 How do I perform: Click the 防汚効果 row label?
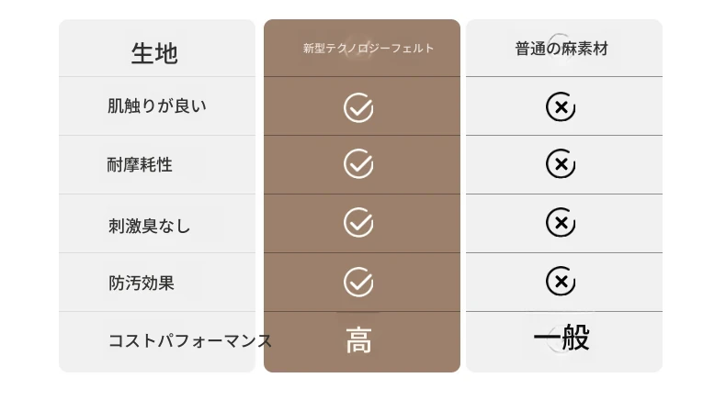click(142, 283)
